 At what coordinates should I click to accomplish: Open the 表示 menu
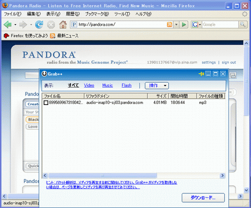pyautogui.click(x=53, y=14)
